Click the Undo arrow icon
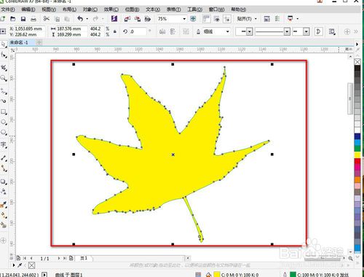This screenshot has width=364, height=277. click(x=80, y=18)
